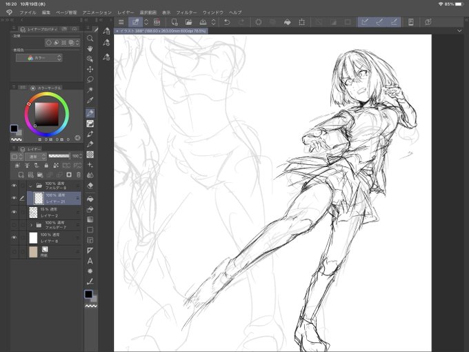Select the Fill bucket tool in the tool palette
This screenshot has height=352, width=469.
tap(90, 199)
